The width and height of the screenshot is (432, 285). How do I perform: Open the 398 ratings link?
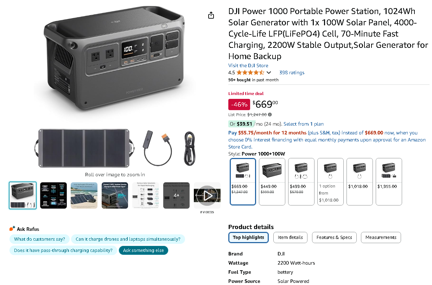point(292,72)
